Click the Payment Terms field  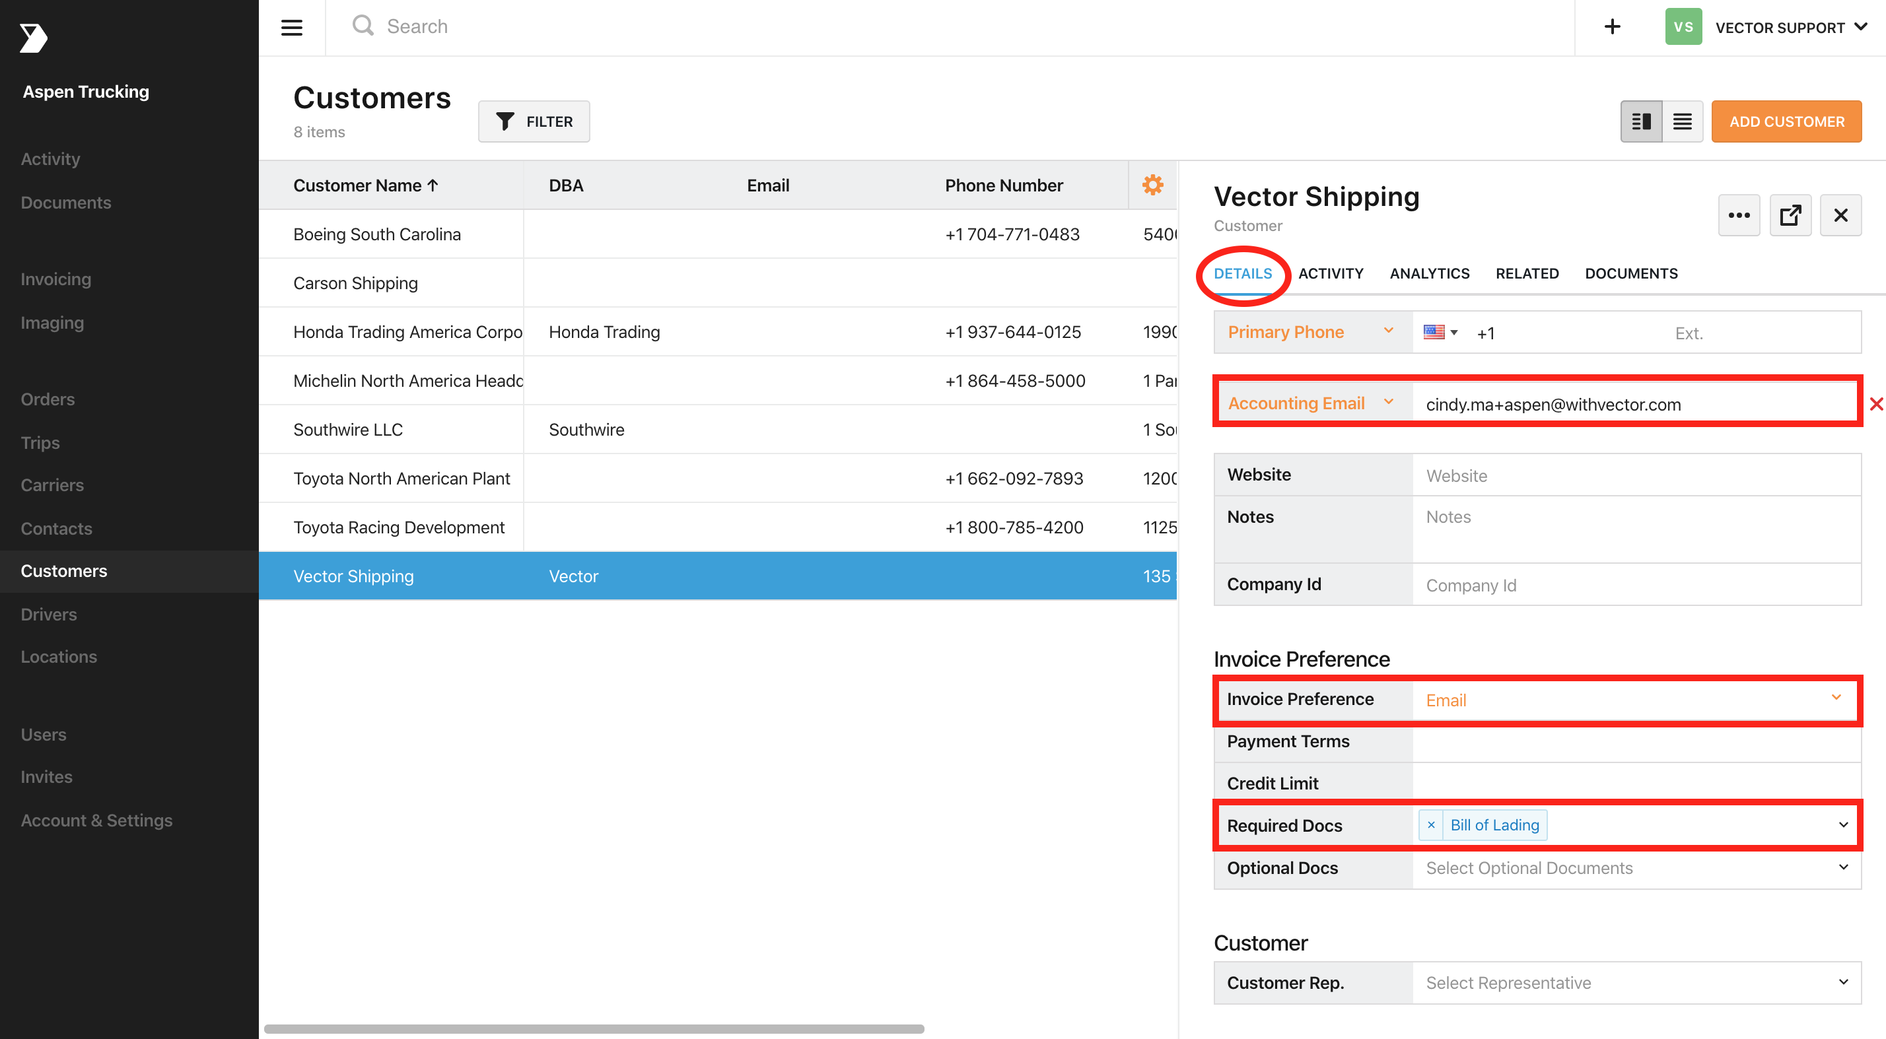(1636, 742)
